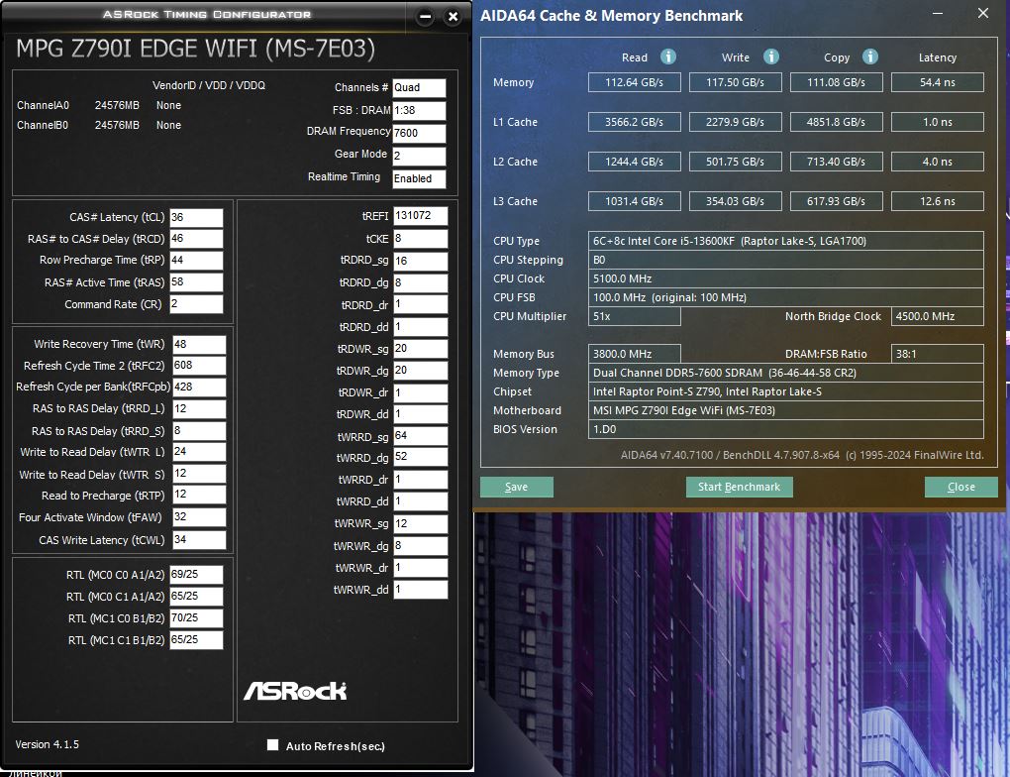Click the tWRRD_sg value field
Screen dimensions: 1010x777
coord(421,436)
